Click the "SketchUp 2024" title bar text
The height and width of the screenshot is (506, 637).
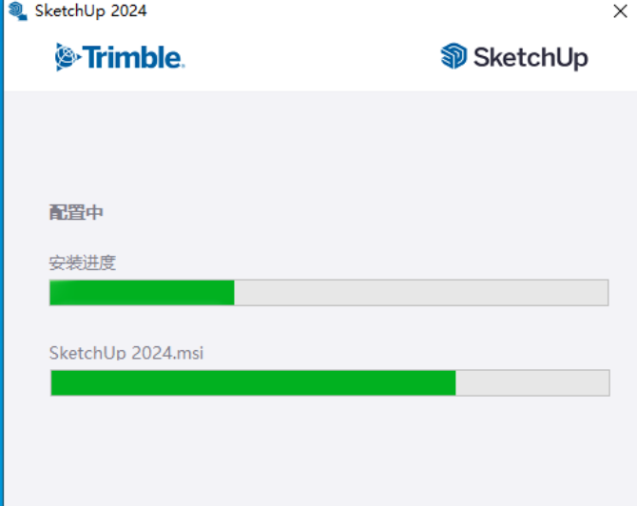pyautogui.click(x=90, y=11)
